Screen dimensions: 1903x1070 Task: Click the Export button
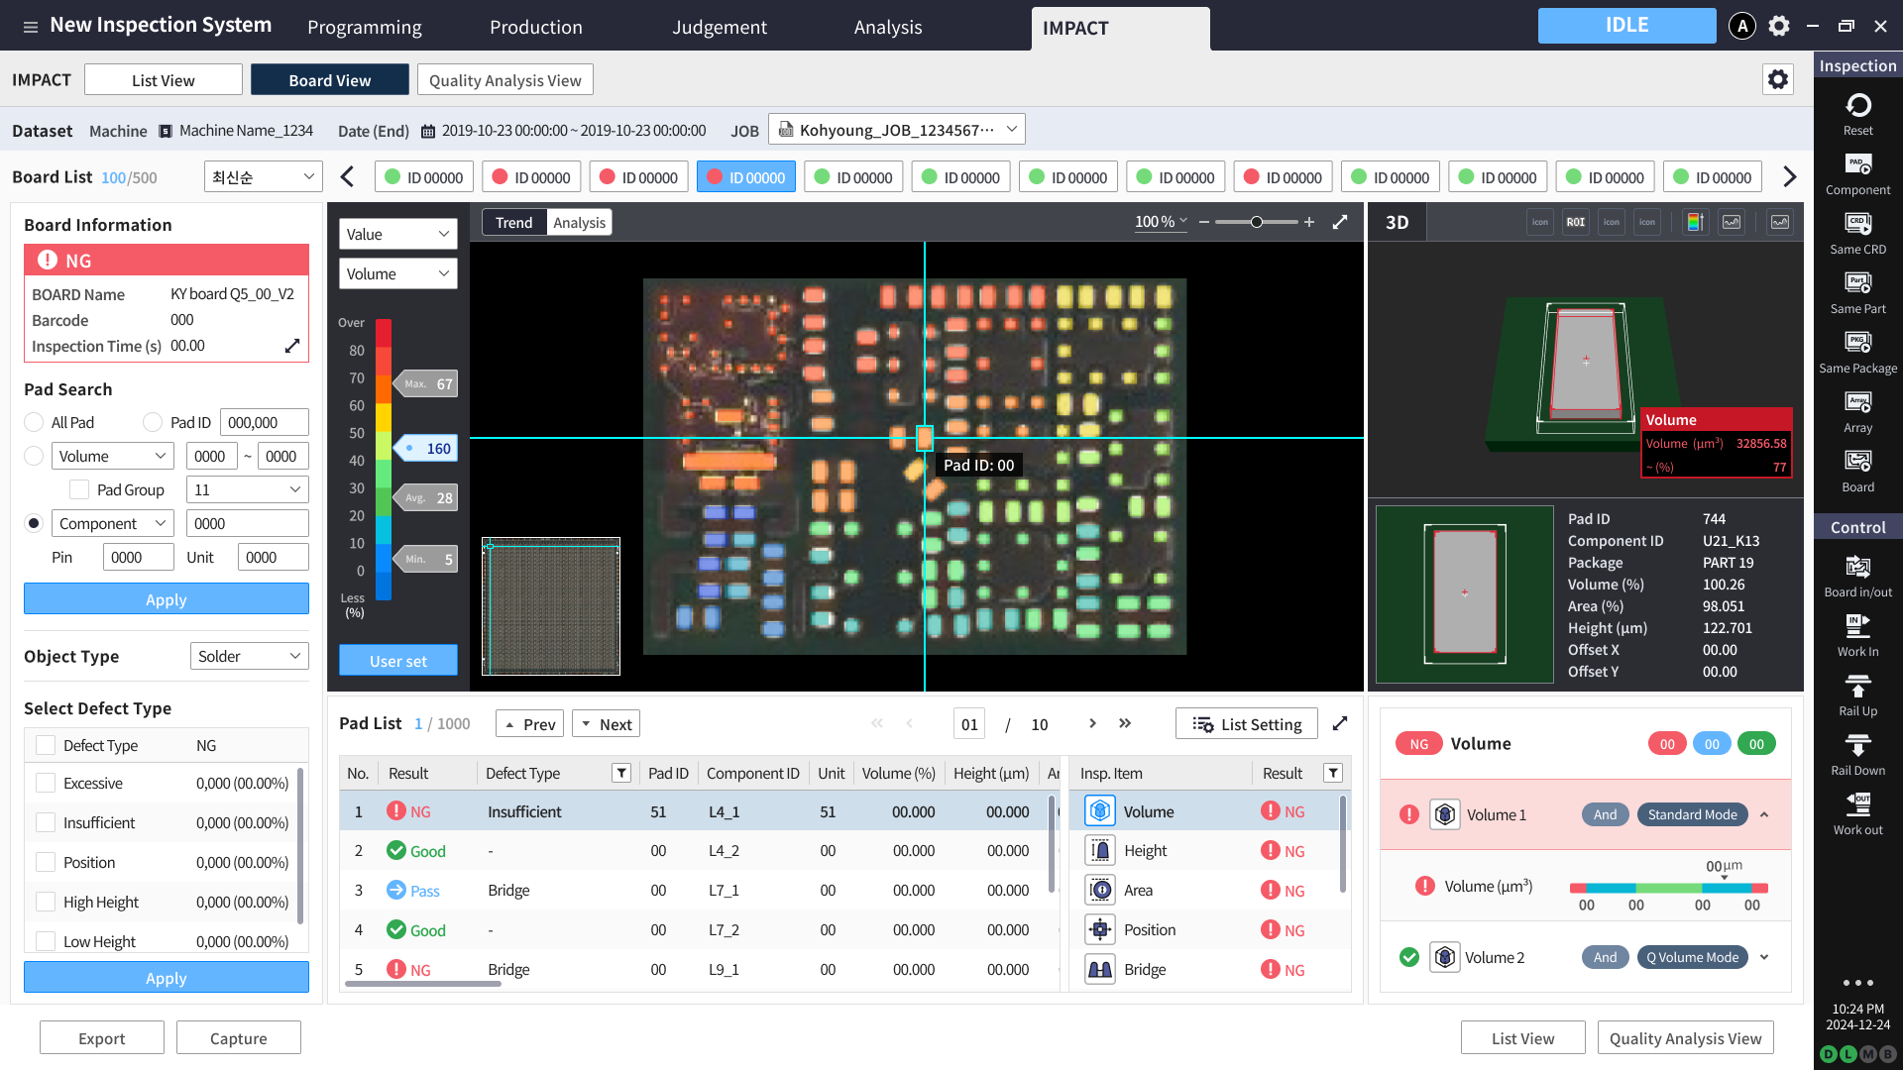pos(102,1038)
